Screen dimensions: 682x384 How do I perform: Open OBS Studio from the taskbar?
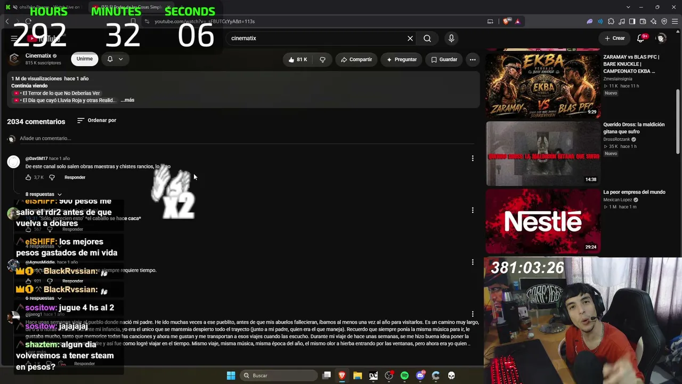[x=389, y=375]
